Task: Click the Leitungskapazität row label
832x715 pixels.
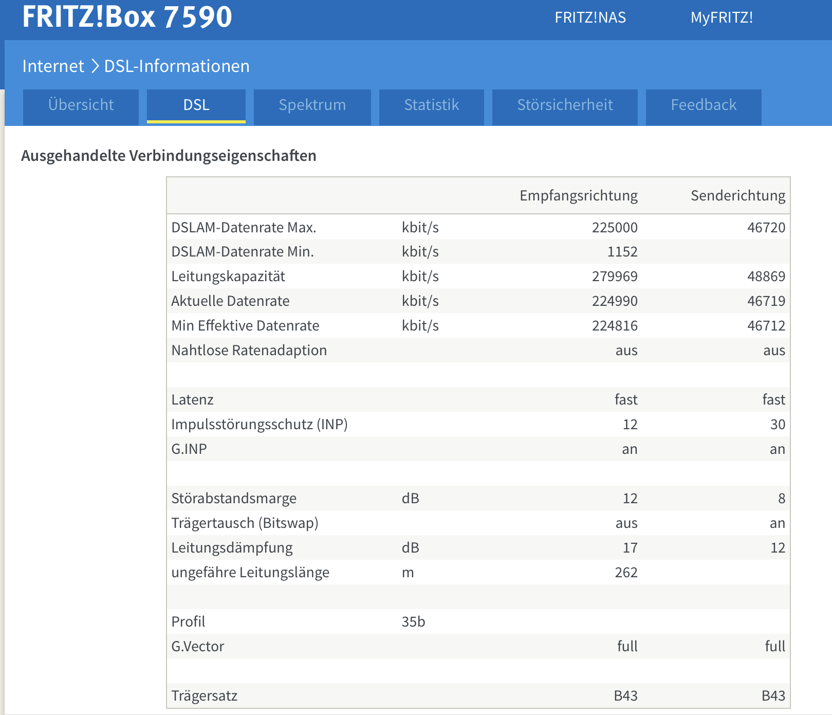Action: (228, 277)
